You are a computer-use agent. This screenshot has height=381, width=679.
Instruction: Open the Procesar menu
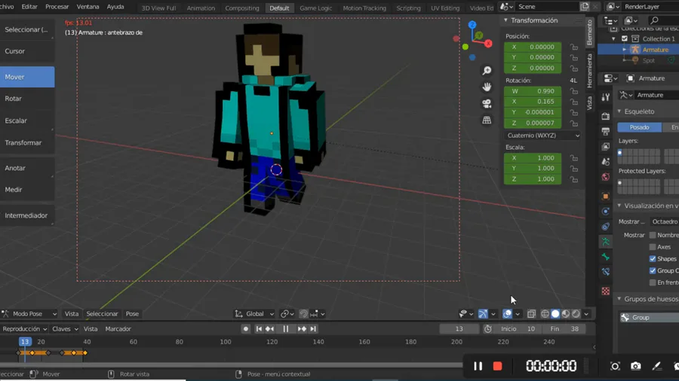click(57, 7)
